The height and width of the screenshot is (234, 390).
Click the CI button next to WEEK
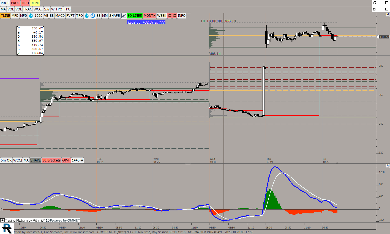point(170,16)
